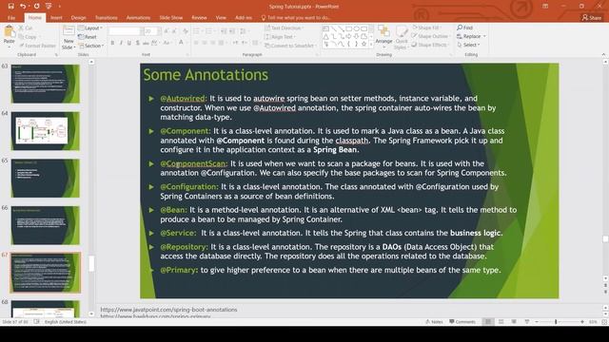The width and height of the screenshot is (609, 342).
Task: Reset the slide layout
Action: tap(88, 37)
